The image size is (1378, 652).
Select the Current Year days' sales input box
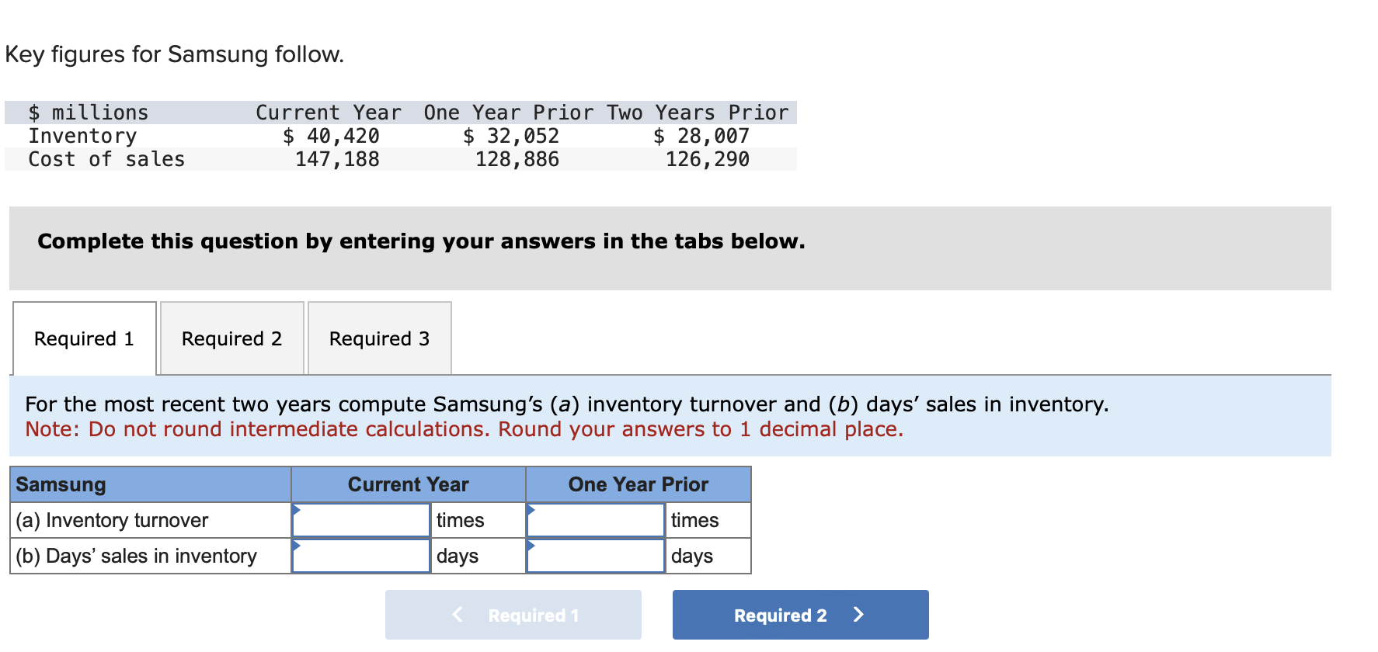[x=361, y=556]
